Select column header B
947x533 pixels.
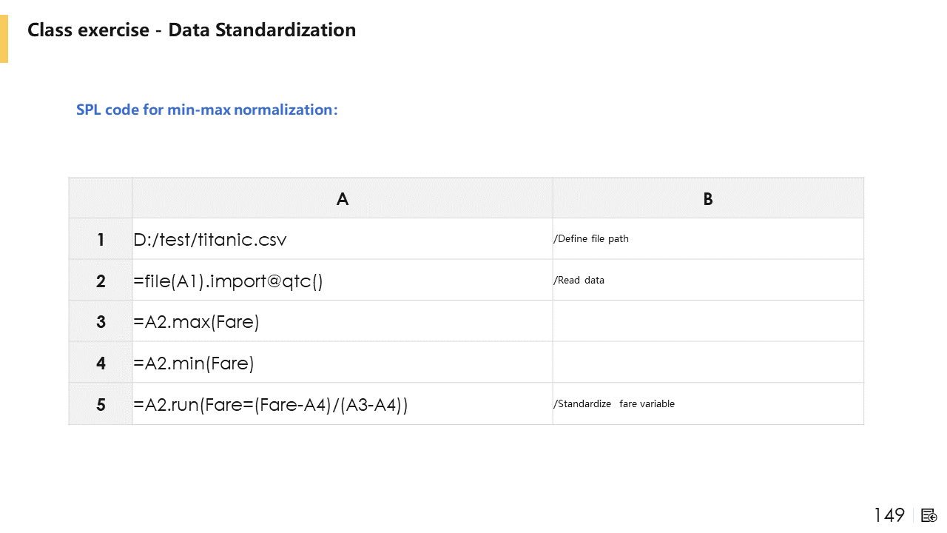click(707, 198)
